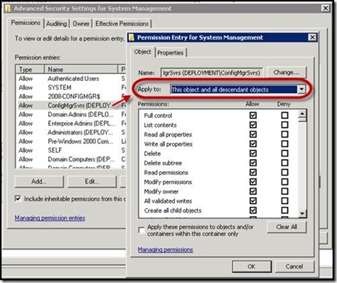Toggle Allow checkbox for Full control
This screenshot has width=337, height=283.
point(253,116)
